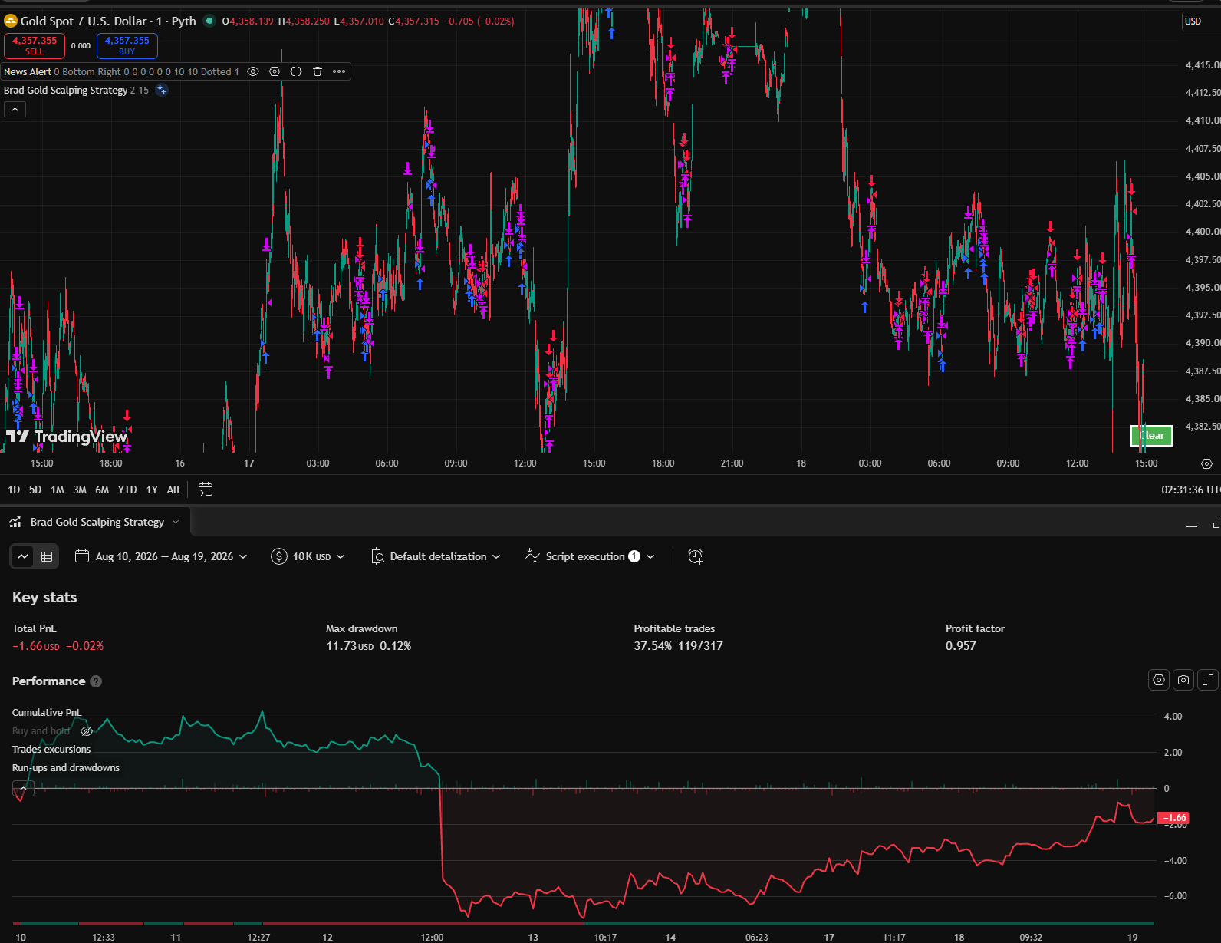Toggle News Alert visibility eye
The image size is (1221, 943).
coord(253,71)
